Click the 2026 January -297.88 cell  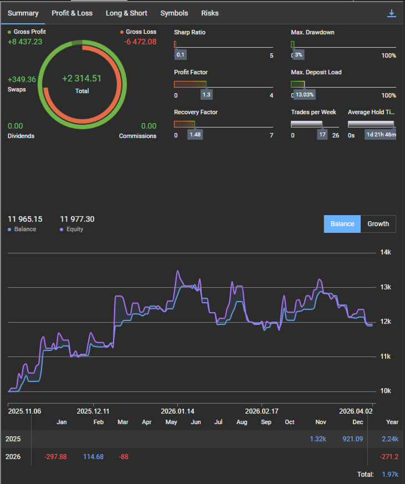(x=55, y=457)
